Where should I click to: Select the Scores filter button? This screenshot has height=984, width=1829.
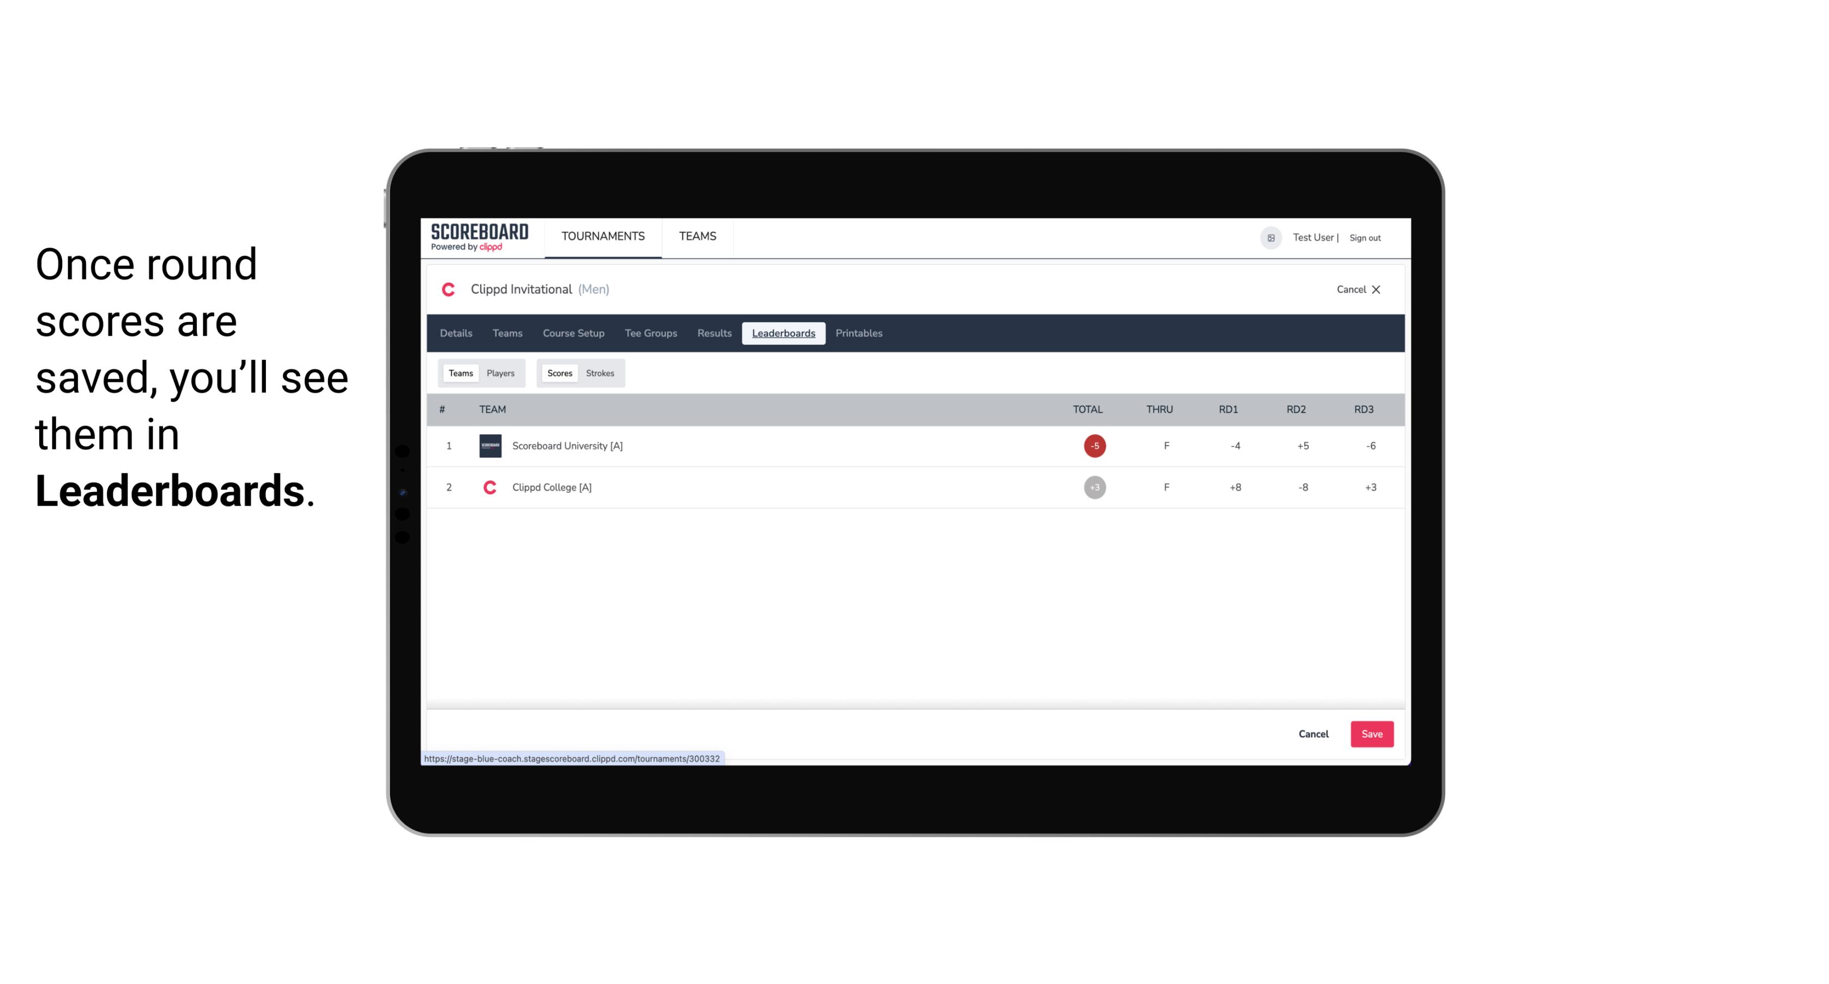pyautogui.click(x=559, y=373)
